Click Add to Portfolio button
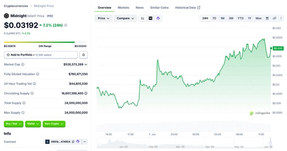 point(41,55)
